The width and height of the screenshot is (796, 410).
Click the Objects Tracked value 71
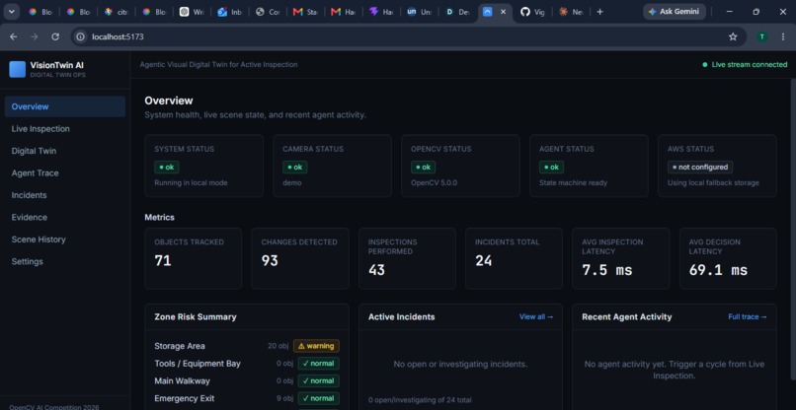(163, 260)
